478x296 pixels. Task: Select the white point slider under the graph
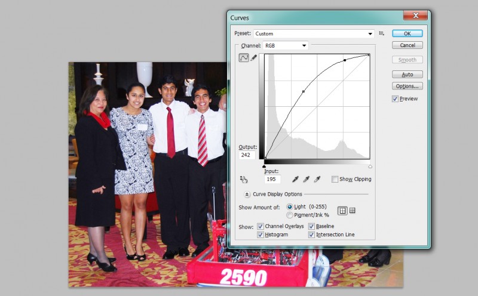370,166
